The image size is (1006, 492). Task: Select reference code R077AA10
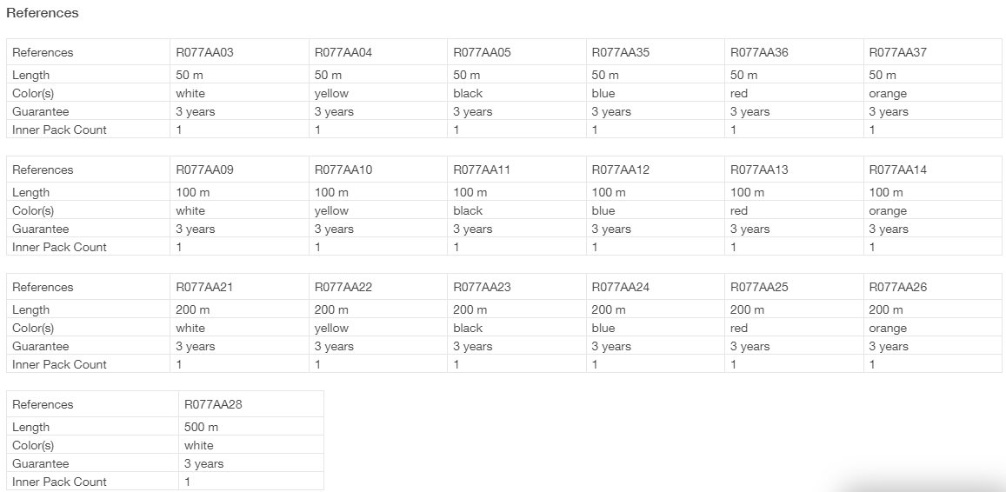coord(343,170)
